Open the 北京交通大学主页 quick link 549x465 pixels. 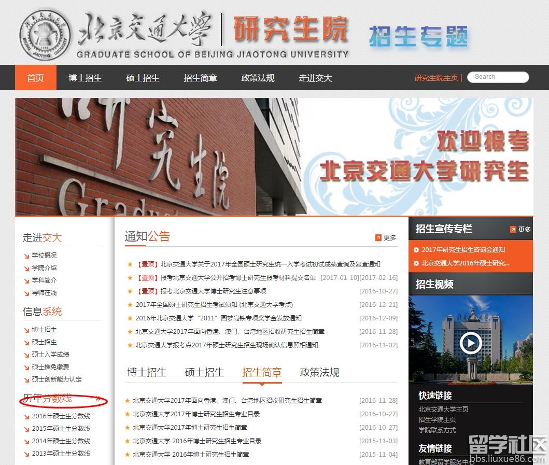(x=444, y=410)
